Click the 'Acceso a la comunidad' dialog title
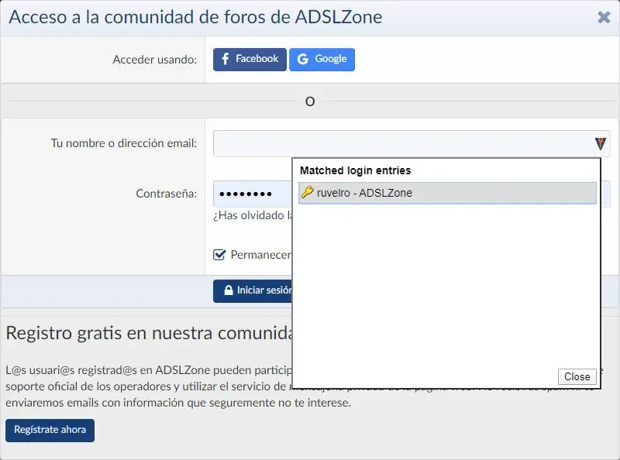Viewport: 620px width, 460px height. [195, 17]
